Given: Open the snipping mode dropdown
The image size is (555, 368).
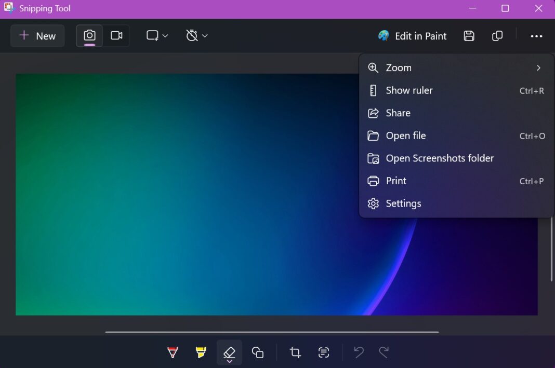Looking at the screenshot, I should (x=157, y=35).
